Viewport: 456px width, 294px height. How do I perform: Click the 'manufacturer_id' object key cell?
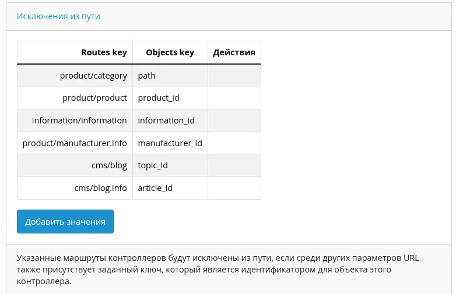[x=170, y=143]
